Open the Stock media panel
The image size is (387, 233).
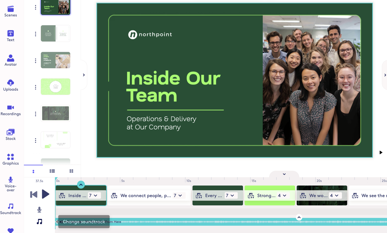pos(11,135)
